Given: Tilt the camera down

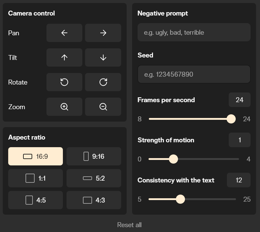Looking at the screenshot, I should [x=103, y=57].
